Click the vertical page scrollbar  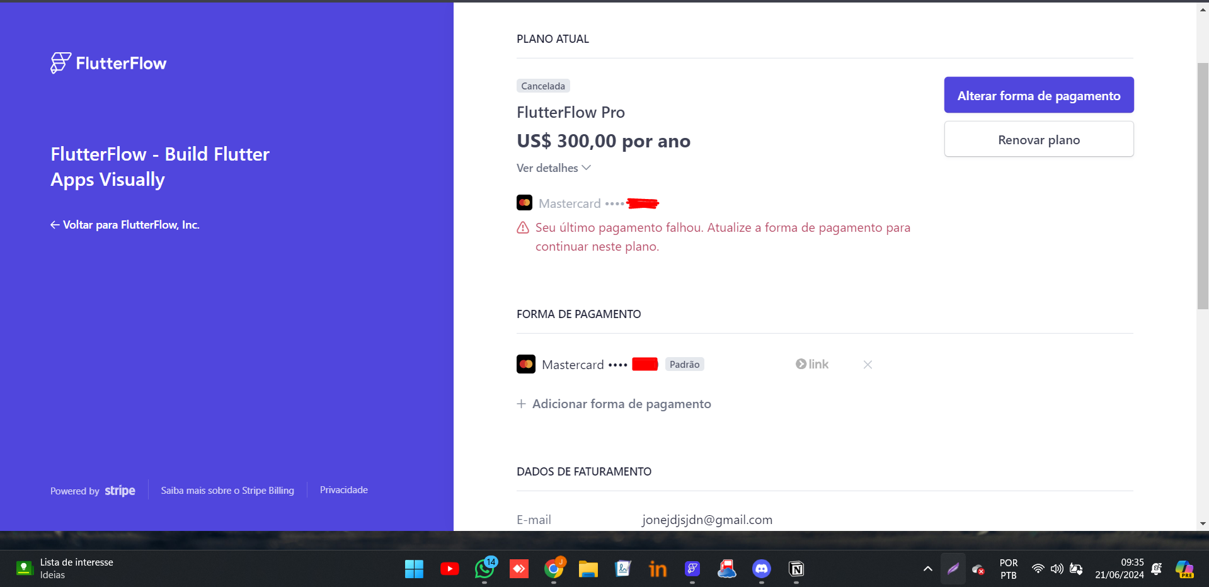1203,186
